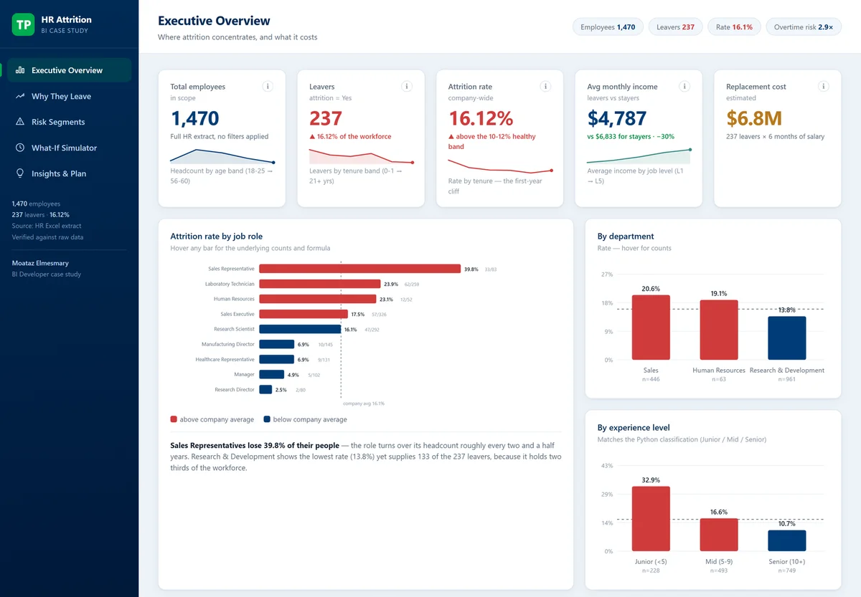The image size is (861, 597).
Task: Click the 'Attrition rate by job role' heading
Action: coord(216,237)
